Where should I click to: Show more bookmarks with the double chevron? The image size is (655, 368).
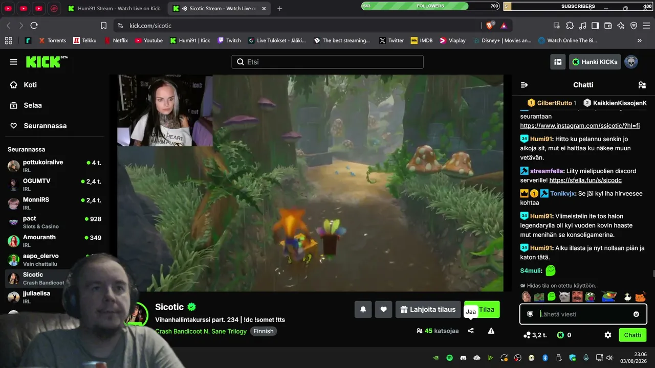639,40
